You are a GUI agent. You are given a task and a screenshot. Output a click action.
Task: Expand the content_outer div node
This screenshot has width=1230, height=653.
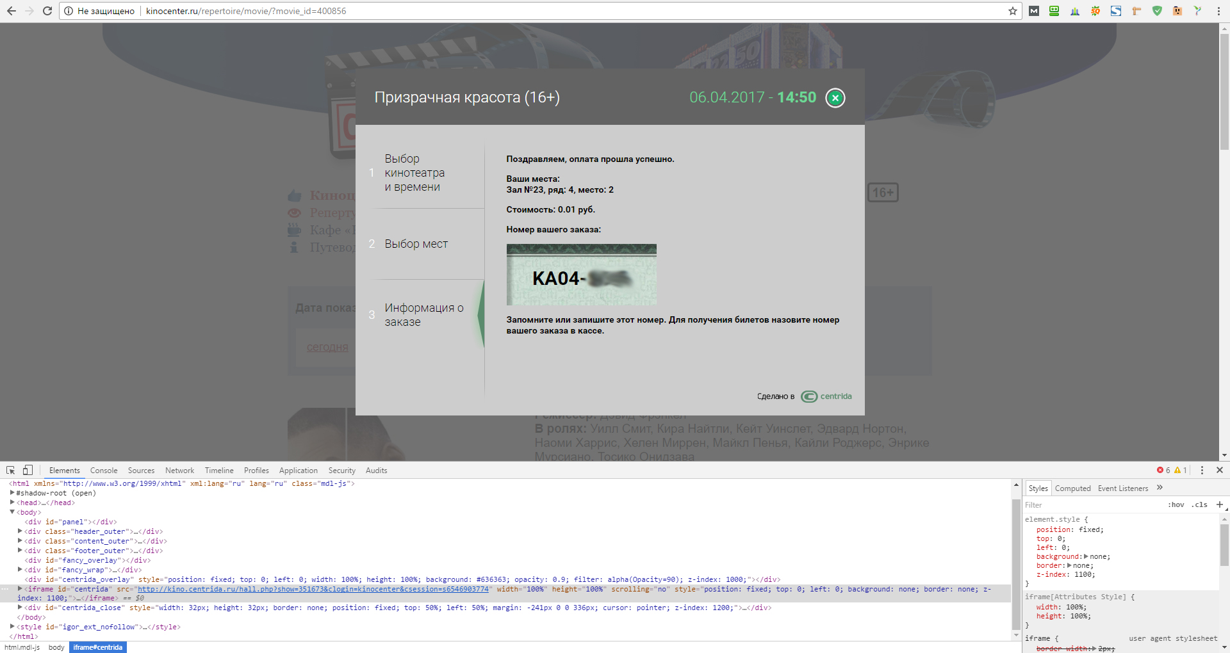(x=20, y=541)
